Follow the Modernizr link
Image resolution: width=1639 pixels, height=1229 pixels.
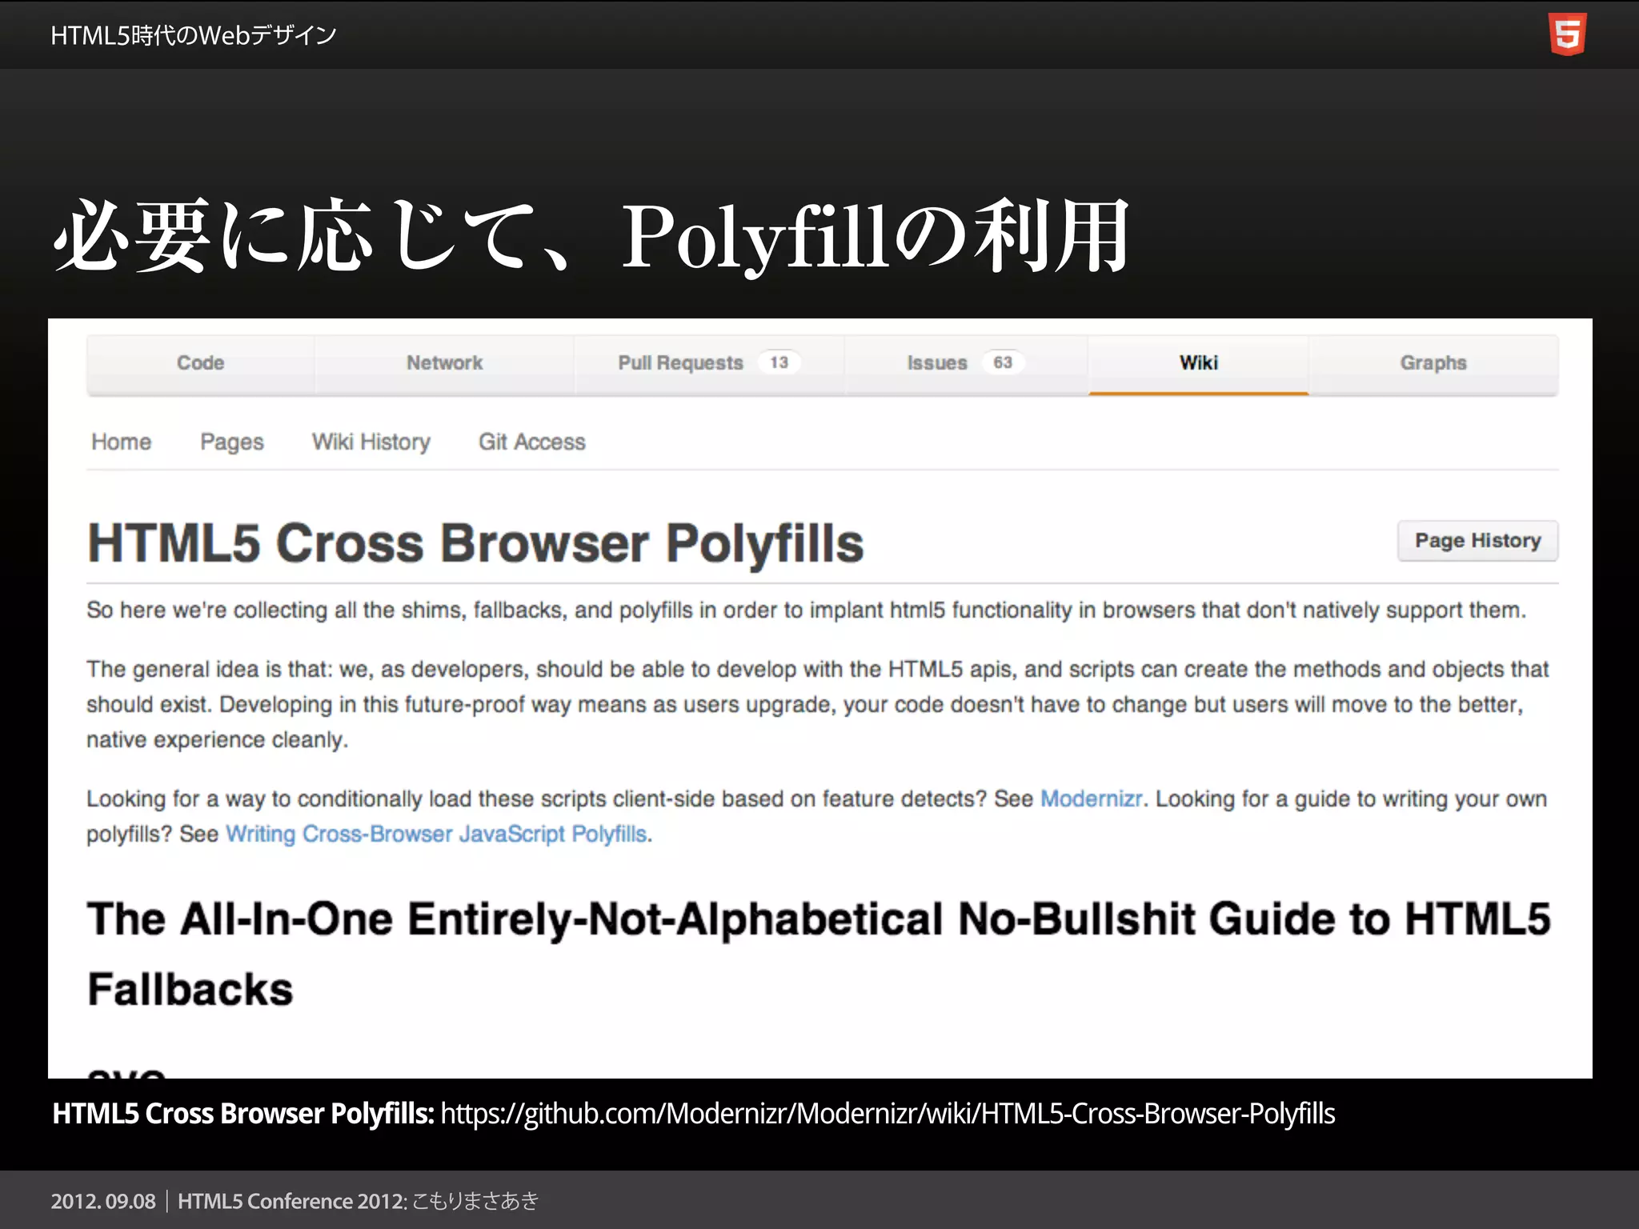pyautogui.click(x=1091, y=799)
